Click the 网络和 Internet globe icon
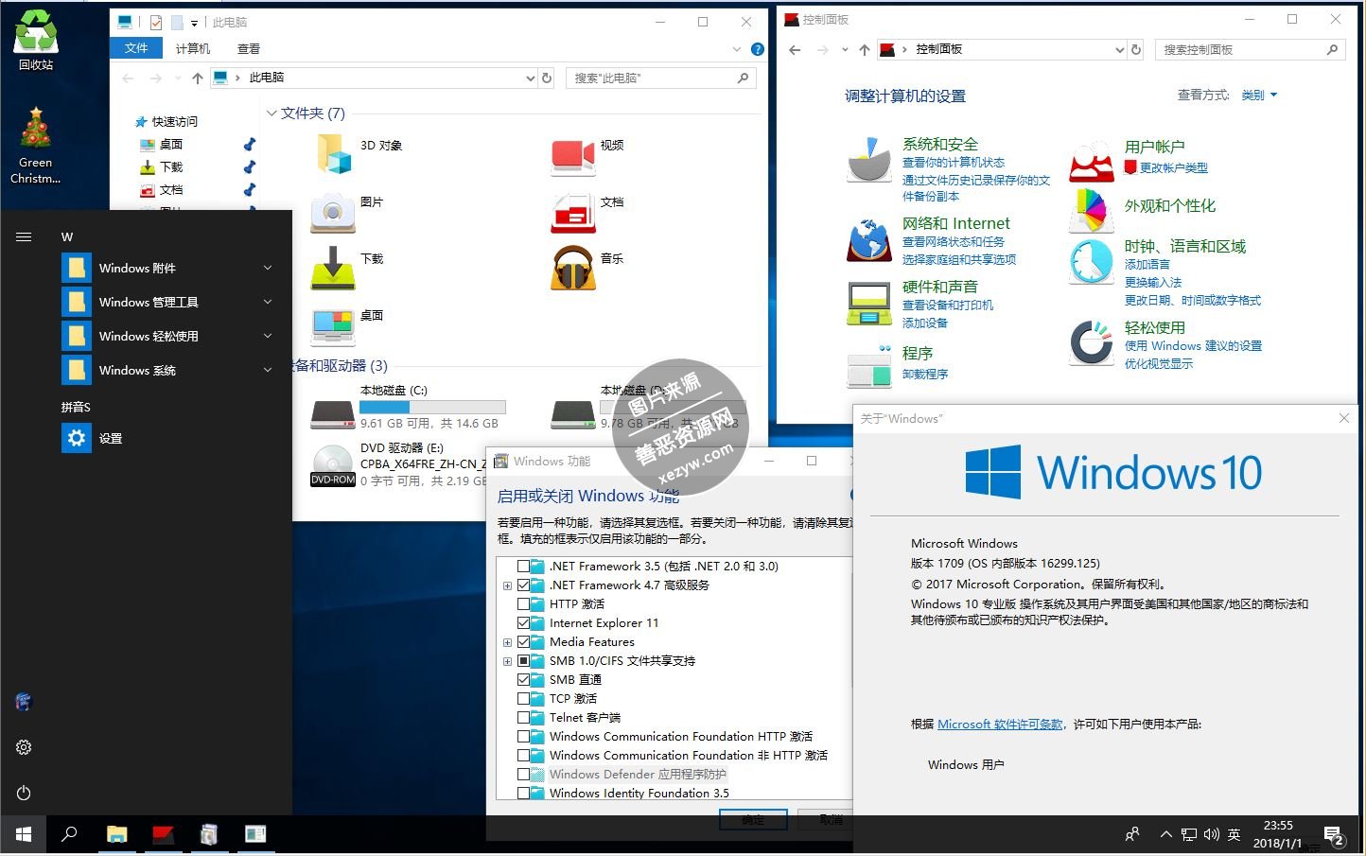This screenshot has width=1366, height=856. [x=869, y=239]
